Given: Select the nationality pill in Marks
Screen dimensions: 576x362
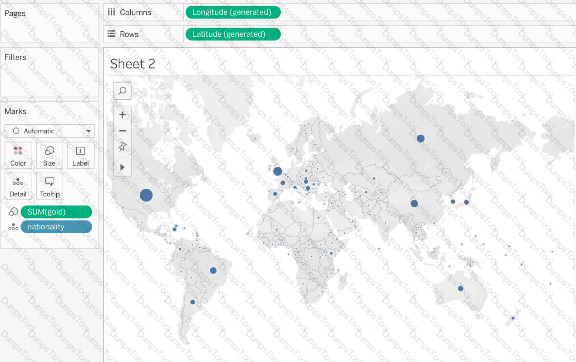Looking at the screenshot, I should coord(56,227).
